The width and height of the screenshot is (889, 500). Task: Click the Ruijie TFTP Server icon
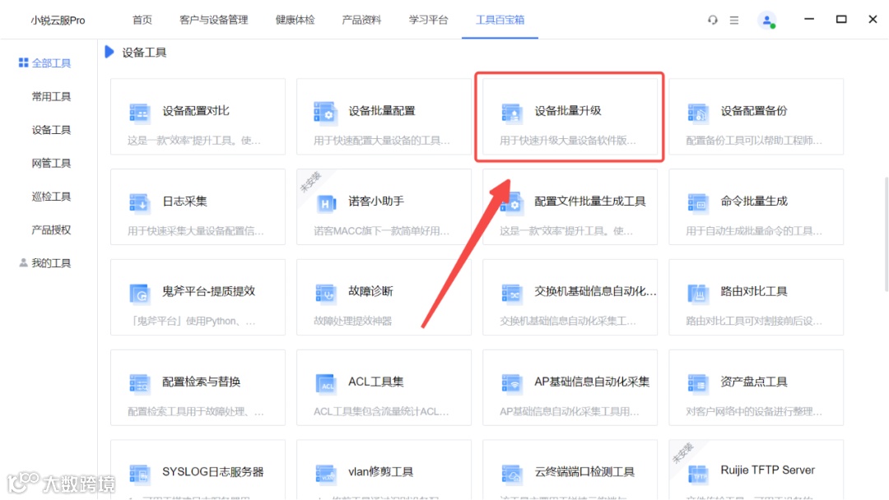click(x=697, y=474)
